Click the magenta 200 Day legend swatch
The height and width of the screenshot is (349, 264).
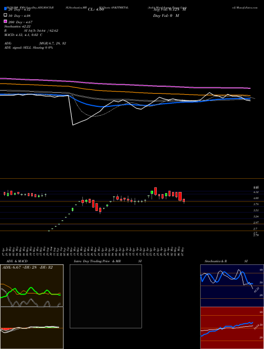point(5,22)
